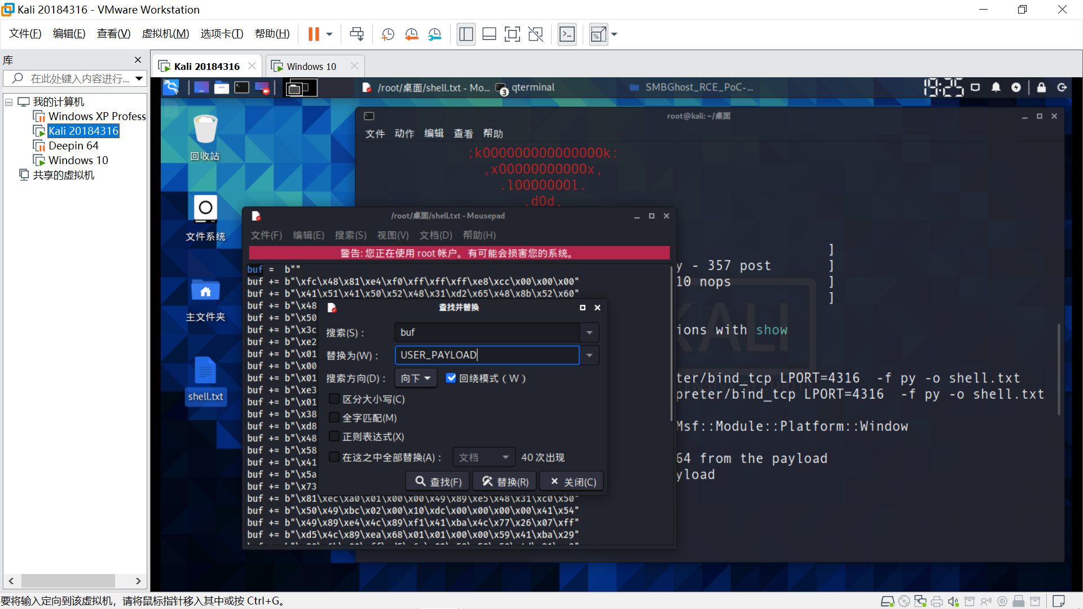Image resolution: width=1083 pixels, height=609 pixels.
Task: Click the library panel horizontal scrollbar
Action: (x=68, y=581)
